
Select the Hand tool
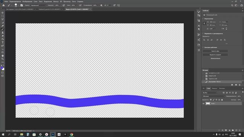pyautogui.click(x=3, y=56)
